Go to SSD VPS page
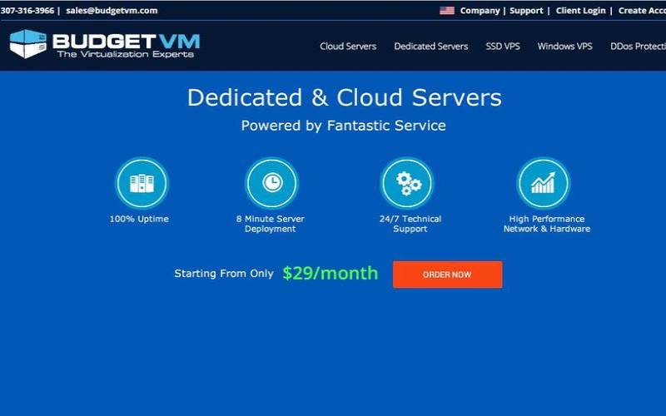 coord(503,47)
